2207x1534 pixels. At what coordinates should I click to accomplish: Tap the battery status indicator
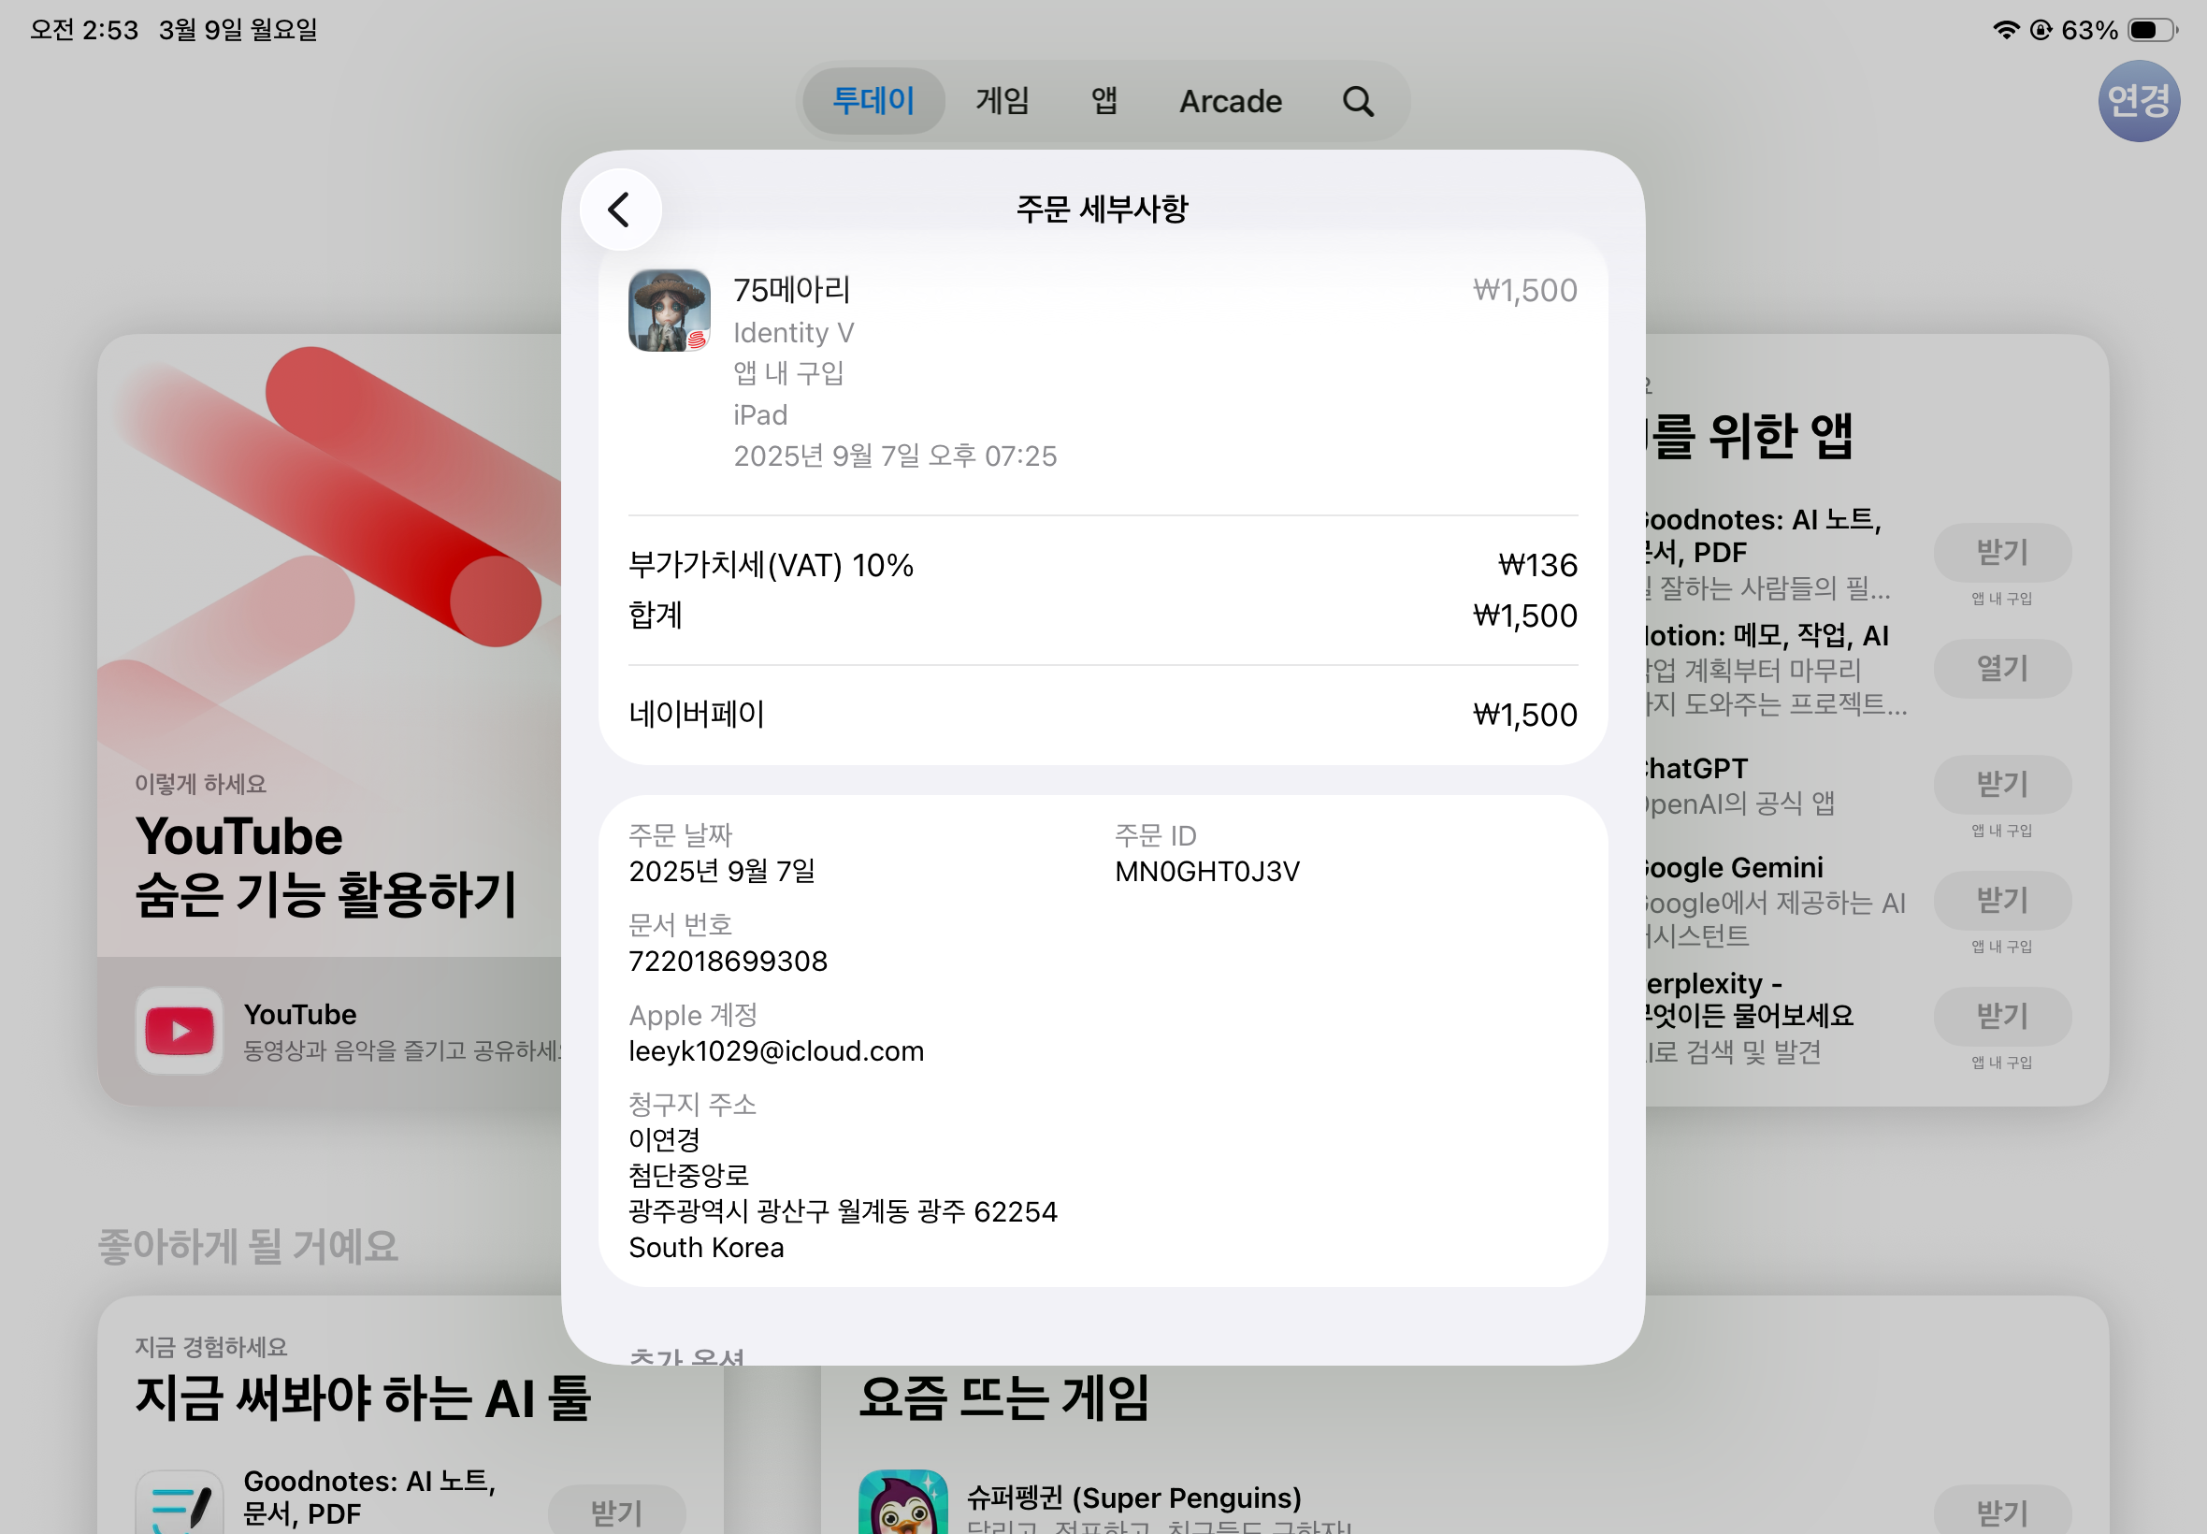point(2151,30)
